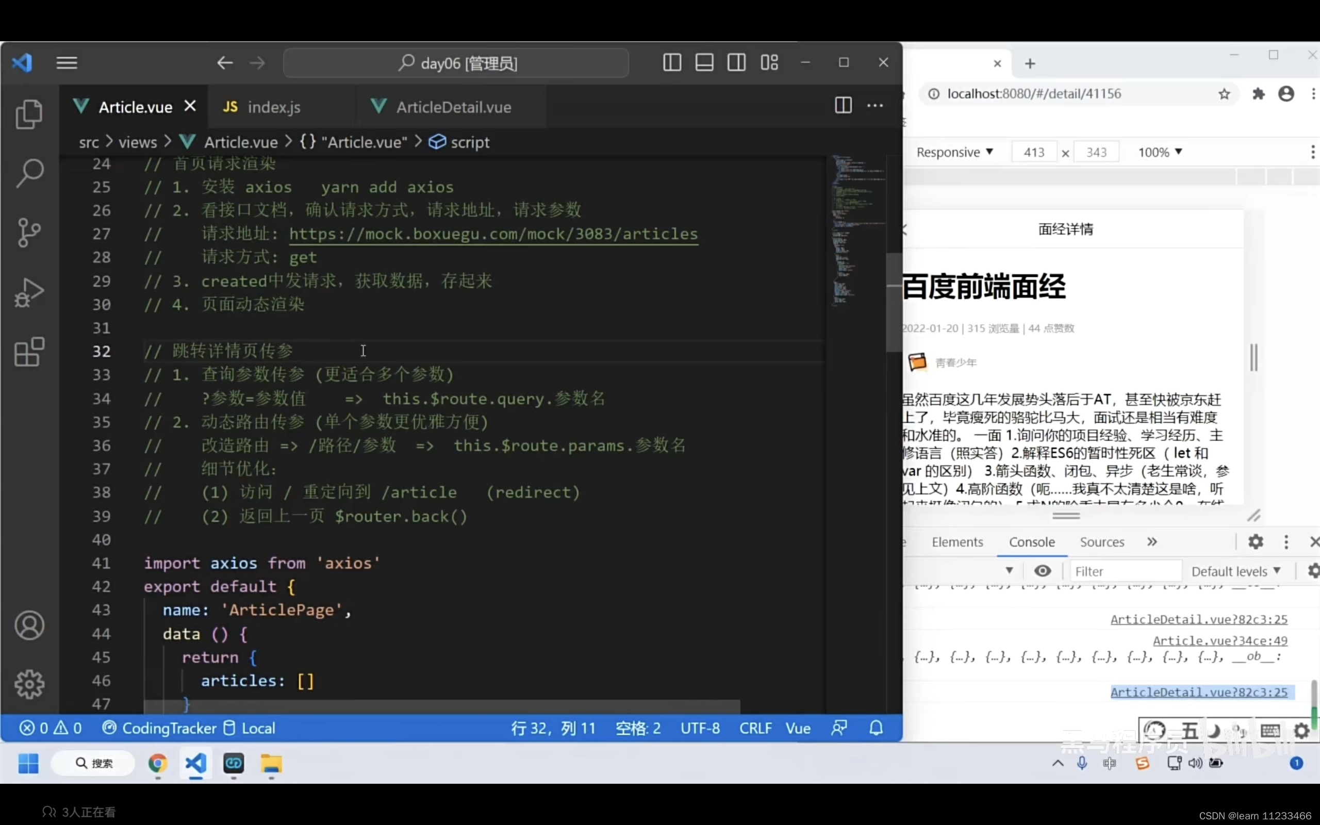Click the views breadcrumb segment
The height and width of the screenshot is (825, 1320).
[138, 142]
